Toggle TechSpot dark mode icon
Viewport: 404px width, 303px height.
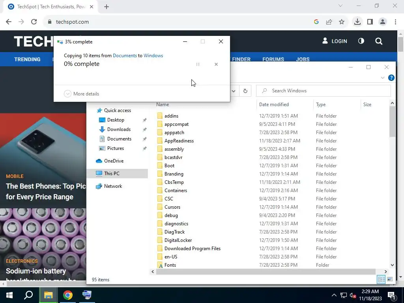[361, 41]
